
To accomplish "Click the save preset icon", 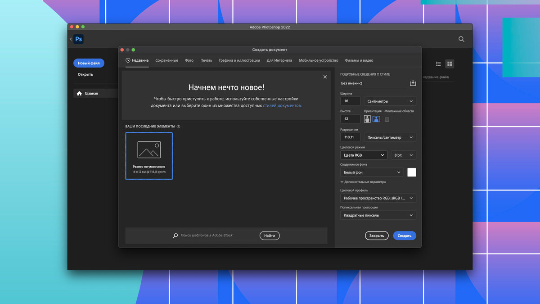I will 413,83.
